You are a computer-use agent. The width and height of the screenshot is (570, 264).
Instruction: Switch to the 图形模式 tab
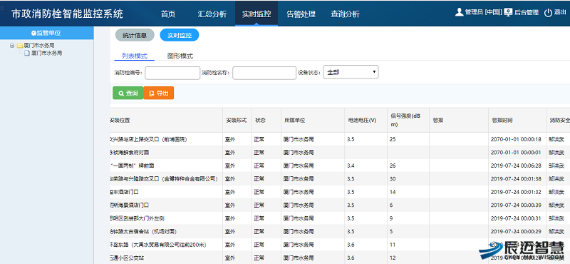click(x=180, y=56)
